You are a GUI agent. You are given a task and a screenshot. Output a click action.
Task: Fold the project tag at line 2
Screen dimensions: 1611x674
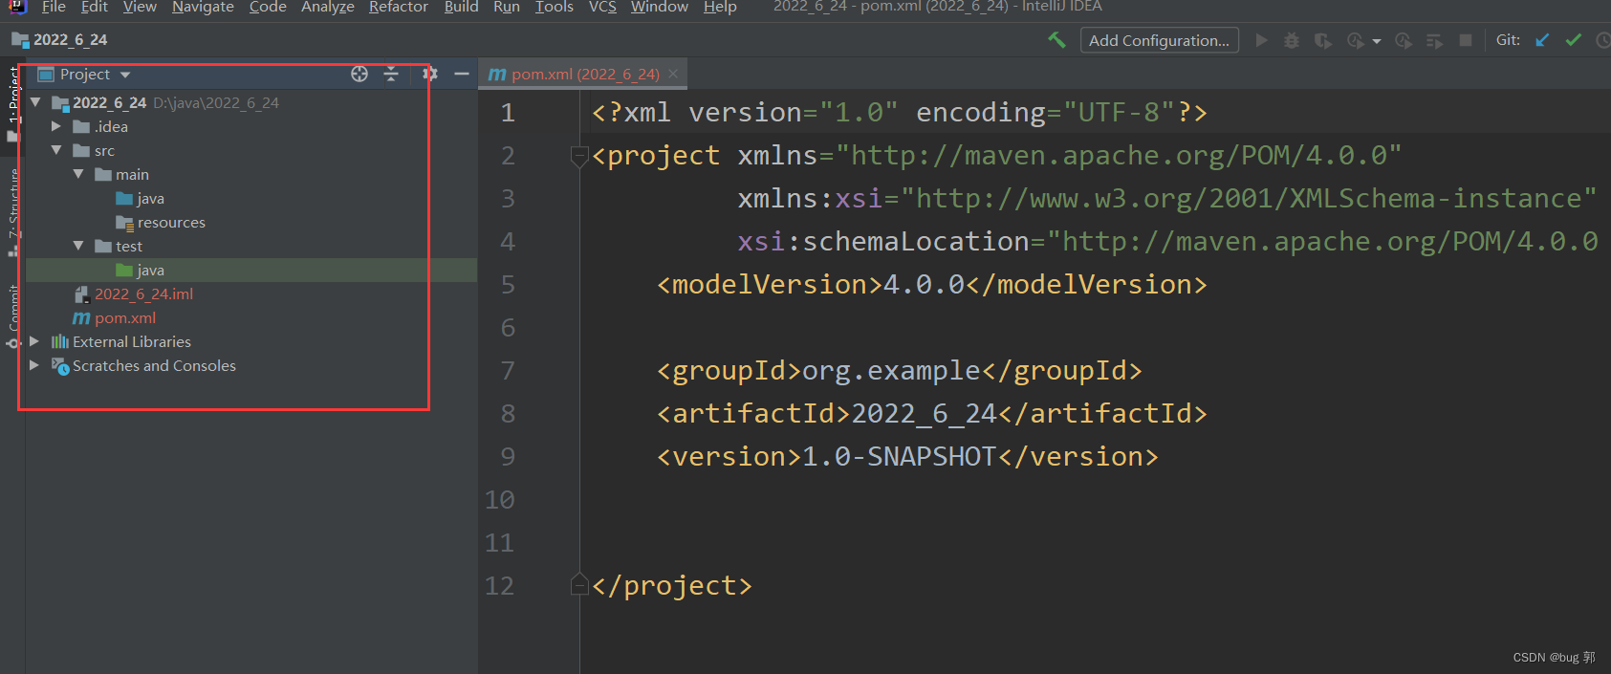click(x=578, y=155)
